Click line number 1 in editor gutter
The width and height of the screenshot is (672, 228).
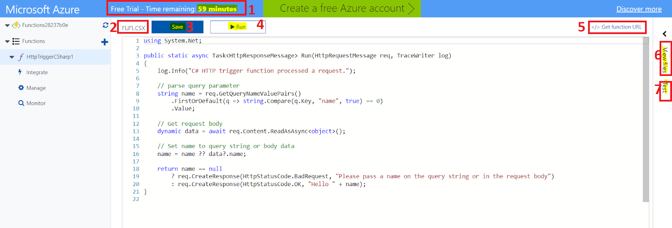pos(137,41)
